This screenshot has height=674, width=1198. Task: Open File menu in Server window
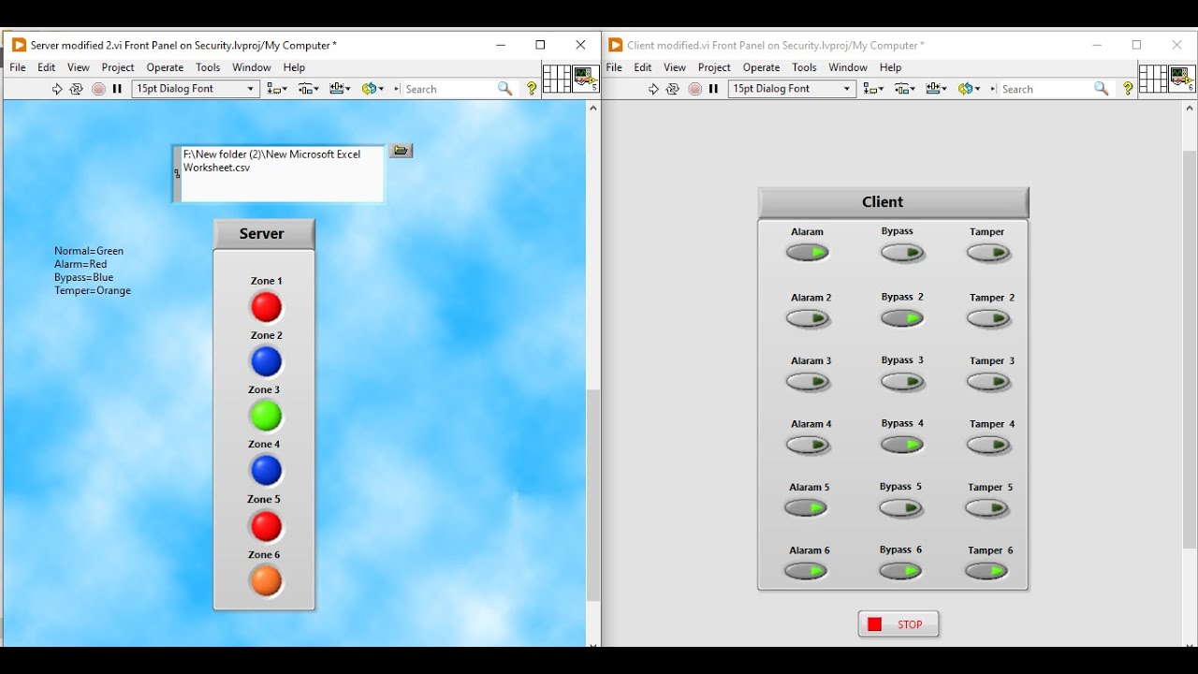point(18,67)
